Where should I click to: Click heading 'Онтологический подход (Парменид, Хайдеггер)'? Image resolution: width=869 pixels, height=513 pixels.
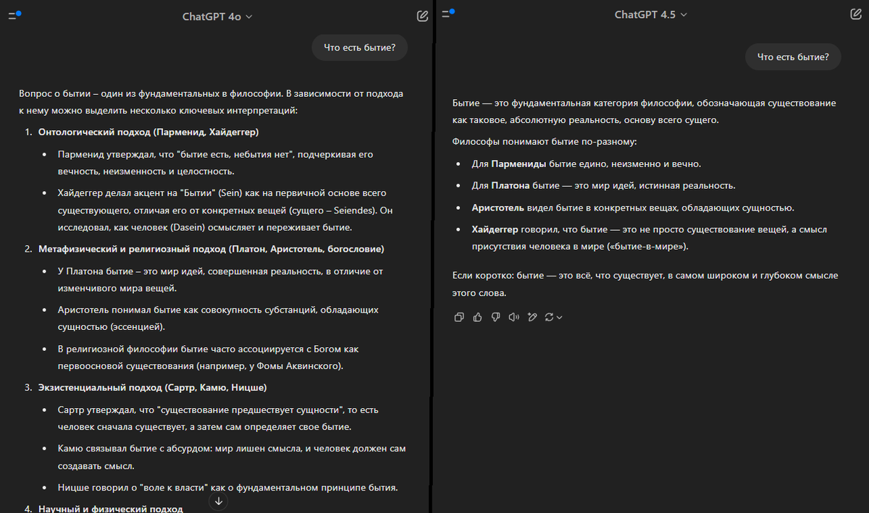148,132
